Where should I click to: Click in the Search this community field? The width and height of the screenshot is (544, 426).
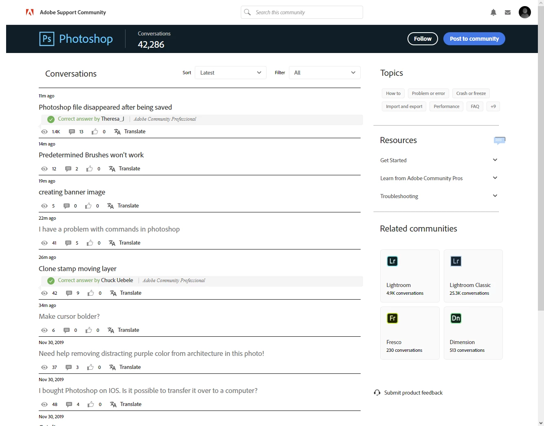[302, 12]
